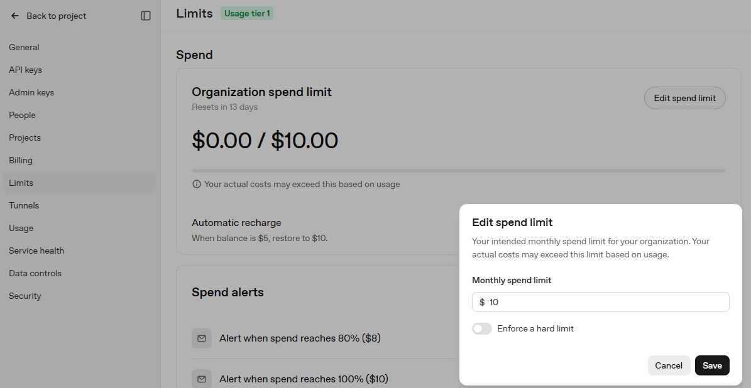Click the spend usage progress bar

(x=458, y=170)
